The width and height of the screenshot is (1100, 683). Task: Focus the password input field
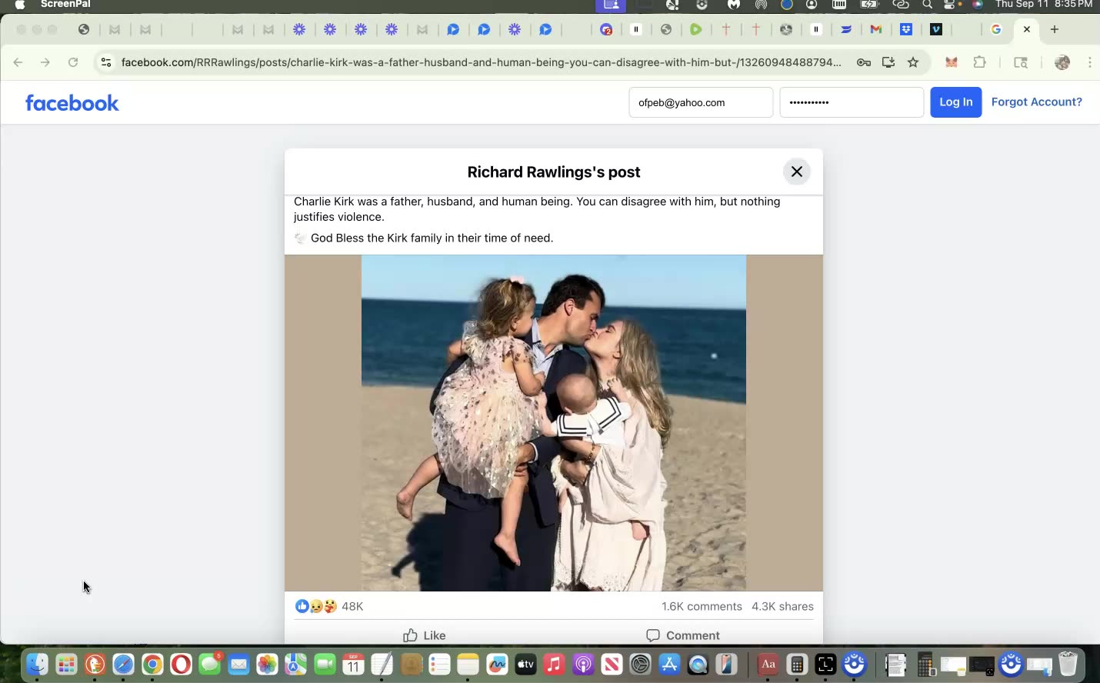tap(851, 102)
